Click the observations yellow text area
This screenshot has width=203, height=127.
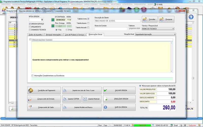click(x=101, y=57)
